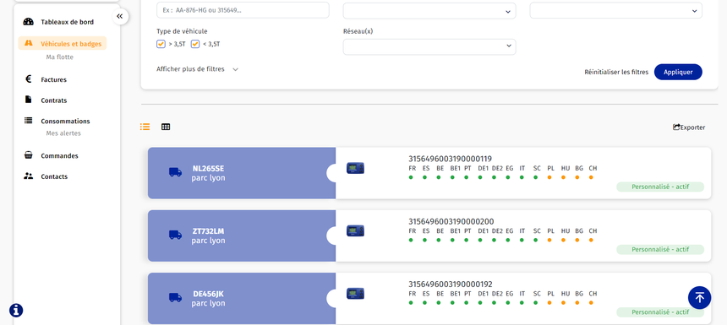The width and height of the screenshot is (727, 325).
Task: Select vehicle plate DE456JK
Action: 208,294
